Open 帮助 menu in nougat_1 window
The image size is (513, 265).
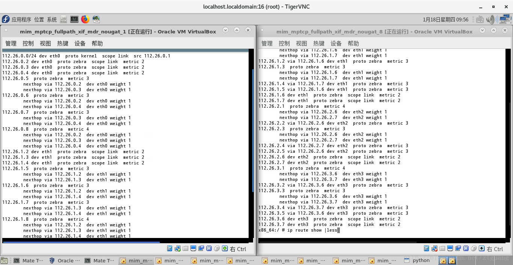coord(97,44)
